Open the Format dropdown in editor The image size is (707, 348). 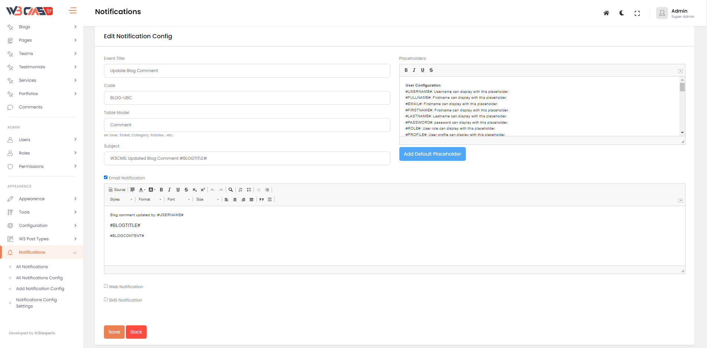coord(150,199)
